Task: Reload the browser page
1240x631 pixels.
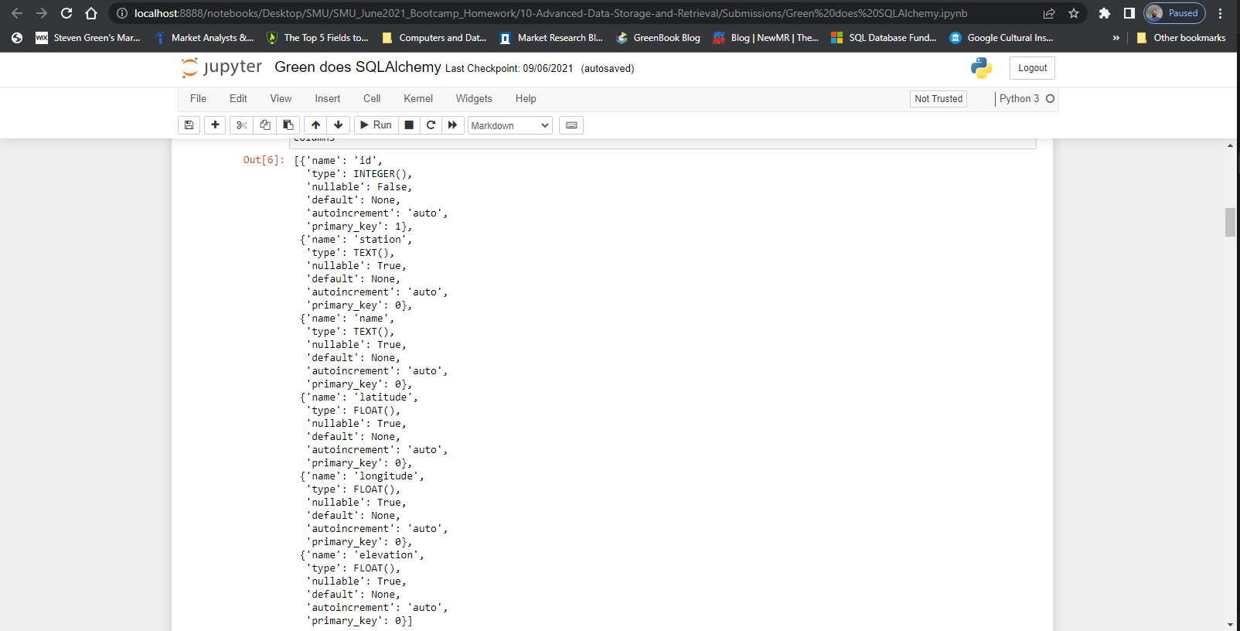Action: coord(66,13)
